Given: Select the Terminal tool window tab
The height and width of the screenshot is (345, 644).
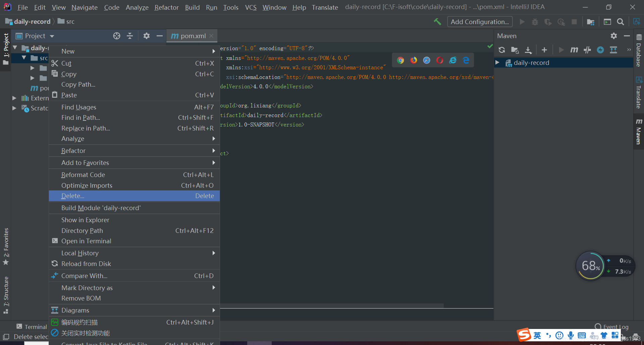Looking at the screenshot, I should pyautogui.click(x=32, y=327).
